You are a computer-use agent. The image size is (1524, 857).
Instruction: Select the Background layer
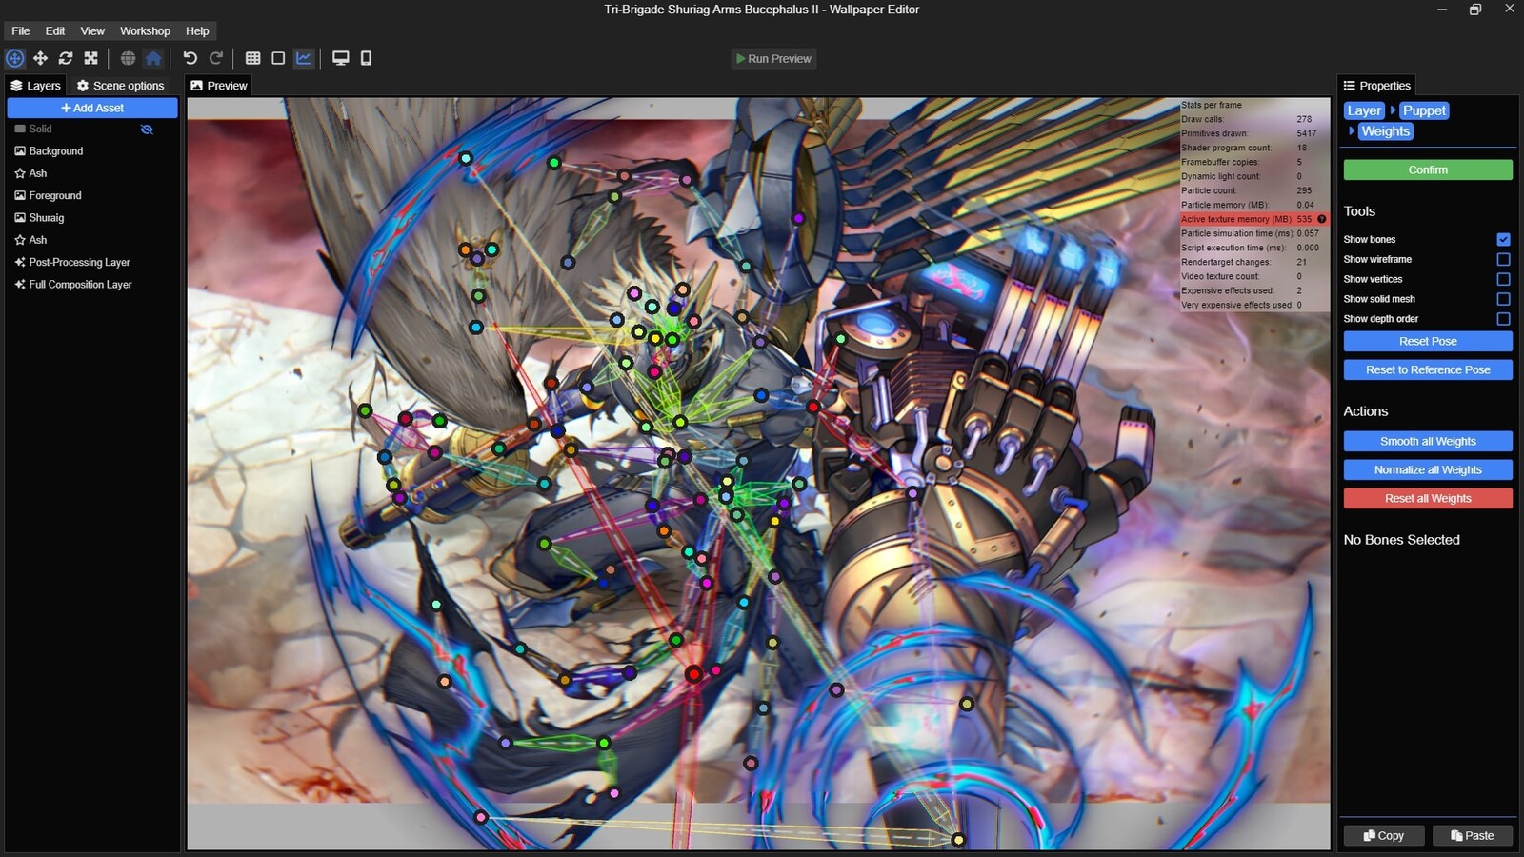pos(92,151)
